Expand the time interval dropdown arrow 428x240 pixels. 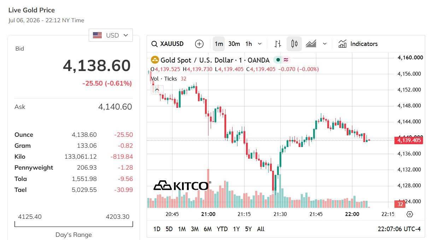pyautogui.click(x=260, y=44)
